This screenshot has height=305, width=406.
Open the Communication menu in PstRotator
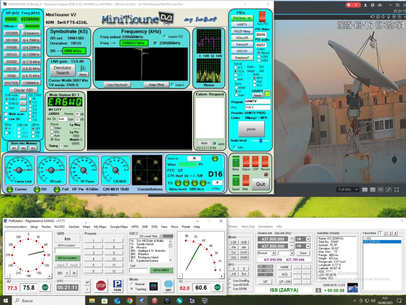pyautogui.click(x=15, y=227)
